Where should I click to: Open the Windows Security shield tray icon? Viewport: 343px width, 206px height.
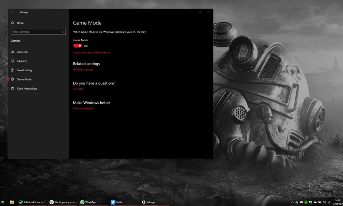point(311,202)
